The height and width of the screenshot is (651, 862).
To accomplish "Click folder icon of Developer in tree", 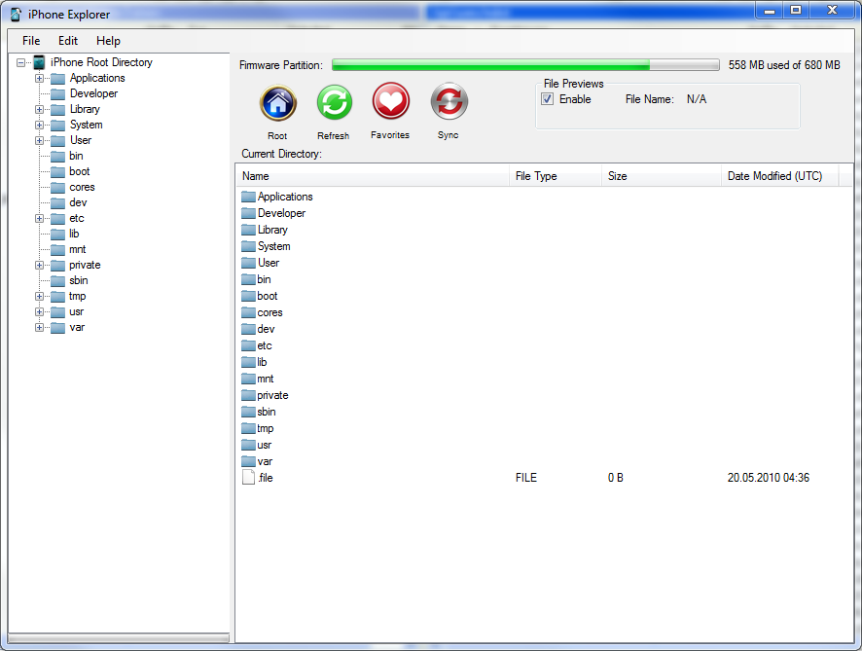I will 57,94.
